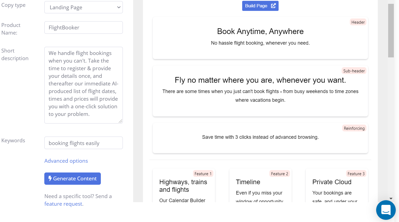The height and width of the screenshot is (222, 399).
Task: Click the scroll-down chevron below the scrollbar
Action: [x=391, y=198]
